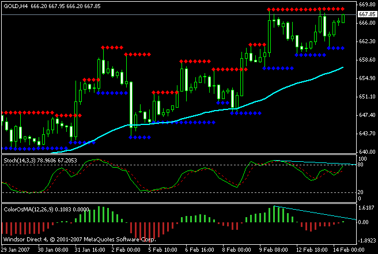Click the 80 level on Stochastic scale
The image size is (378, 254).
(360, 165)
